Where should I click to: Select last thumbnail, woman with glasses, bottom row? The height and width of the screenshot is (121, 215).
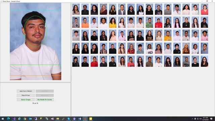pyautogui.click(x=205, y=61)
